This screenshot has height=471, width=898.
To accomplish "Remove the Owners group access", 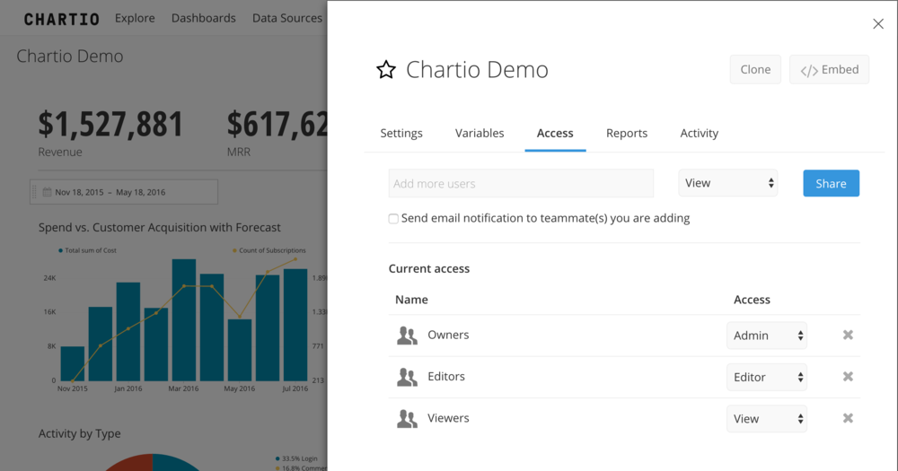I will tap(848, 335).
